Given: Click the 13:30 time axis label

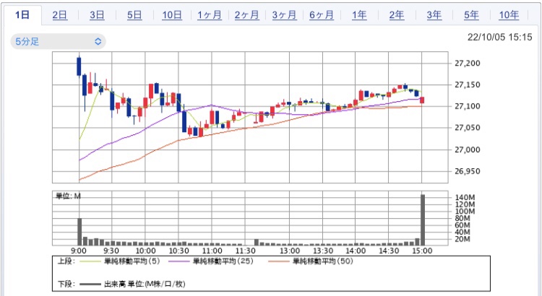Looking at the screenshot, I should point(322,251).
